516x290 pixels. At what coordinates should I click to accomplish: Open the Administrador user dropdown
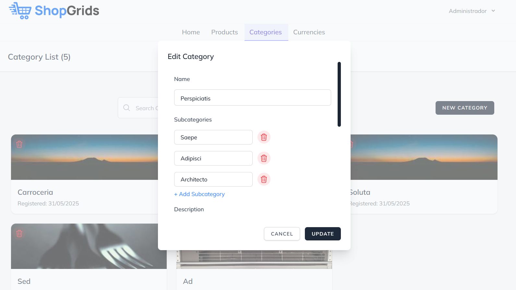pos(472,11)
